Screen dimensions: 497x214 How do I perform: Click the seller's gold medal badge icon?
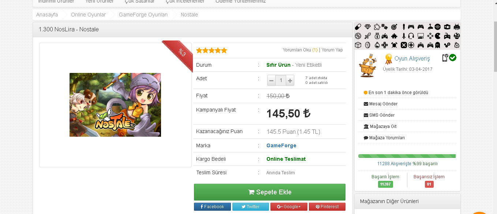click(x=389, y=58)
